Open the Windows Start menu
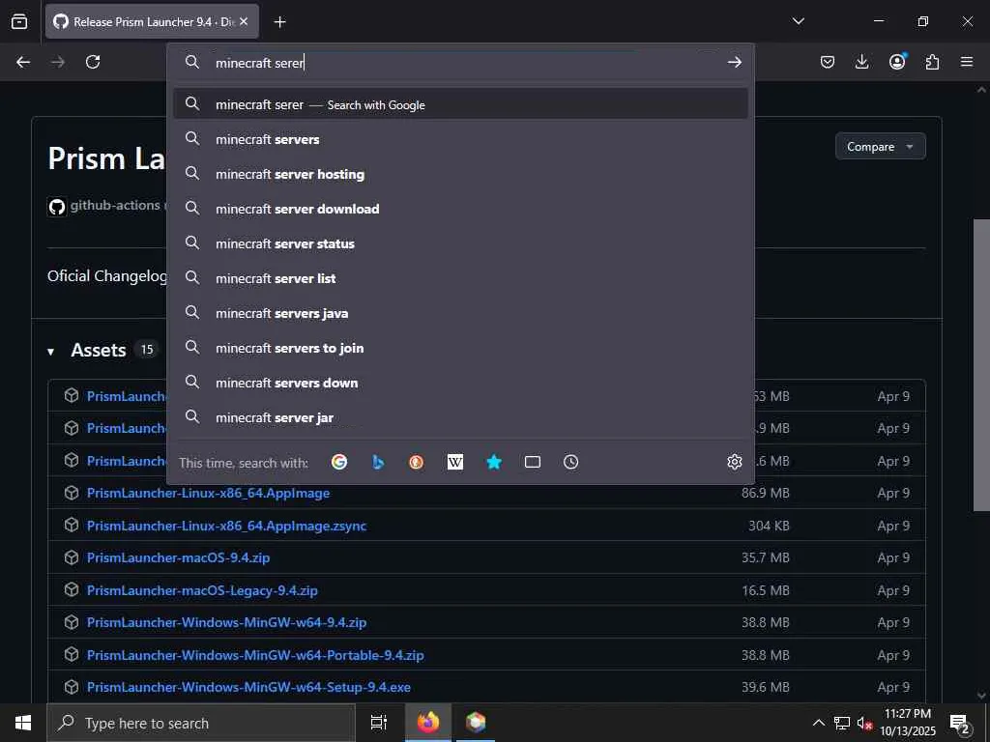 click(x=23, y=723)
